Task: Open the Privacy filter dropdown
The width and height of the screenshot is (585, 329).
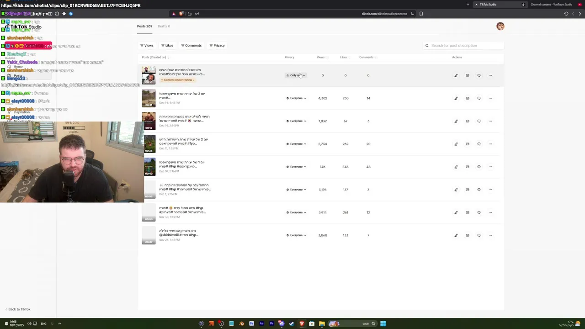Action: [x=217, y=46]
